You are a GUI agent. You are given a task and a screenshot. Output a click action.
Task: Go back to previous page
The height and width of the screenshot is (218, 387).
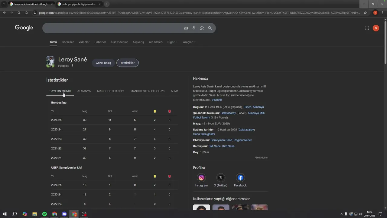[x=4, y=13]
